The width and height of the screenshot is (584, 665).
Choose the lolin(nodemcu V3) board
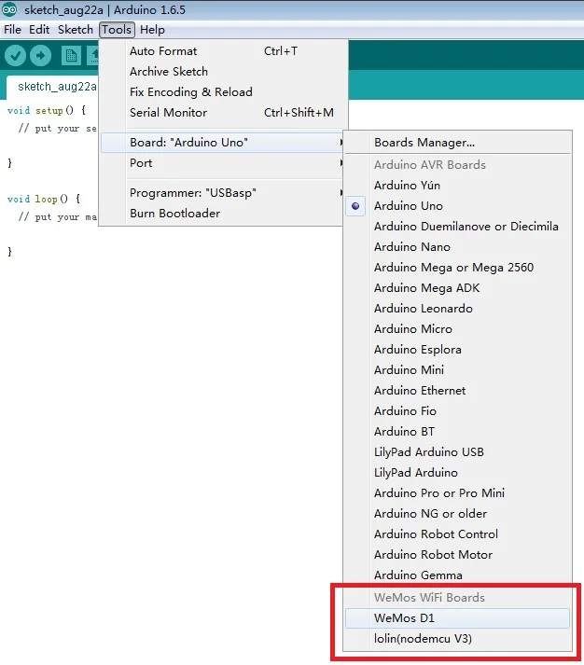(457, 639)
